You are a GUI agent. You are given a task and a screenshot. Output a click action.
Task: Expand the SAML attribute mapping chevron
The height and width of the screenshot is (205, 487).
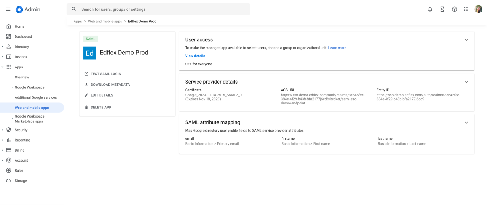tap(466, 123)
